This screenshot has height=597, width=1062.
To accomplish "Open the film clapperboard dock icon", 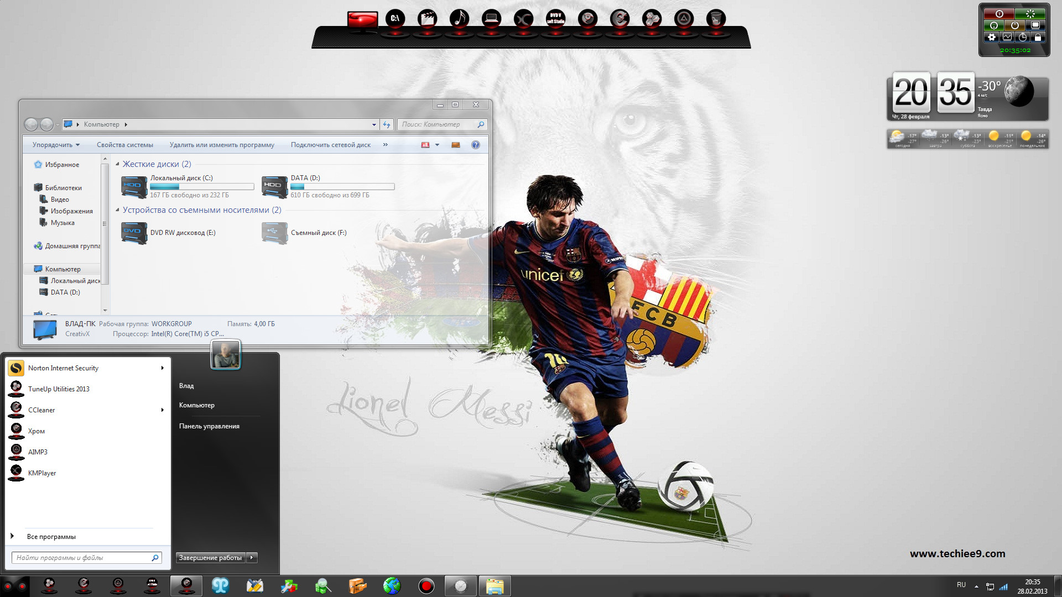I will pos(427,19).
